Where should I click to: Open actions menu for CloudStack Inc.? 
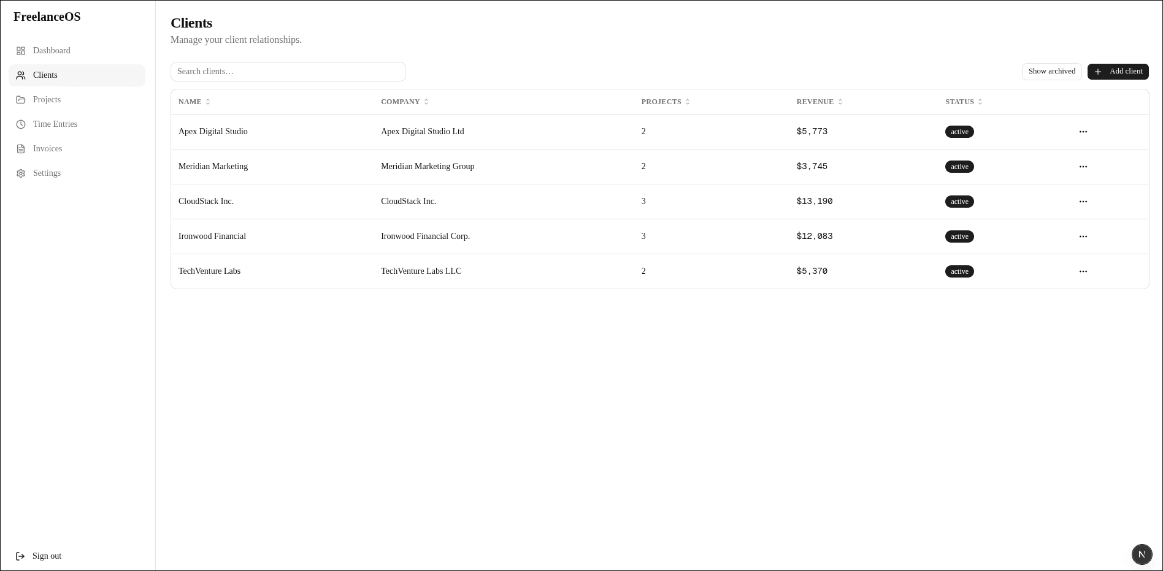tap(1083, 202)
